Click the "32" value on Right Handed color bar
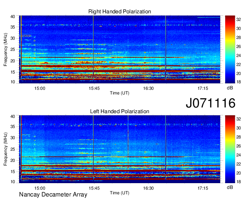 [239, 19]
